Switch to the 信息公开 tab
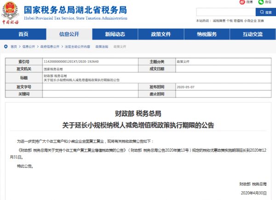The height and width of the screenshot is (200, 276). tap(69, 34)
